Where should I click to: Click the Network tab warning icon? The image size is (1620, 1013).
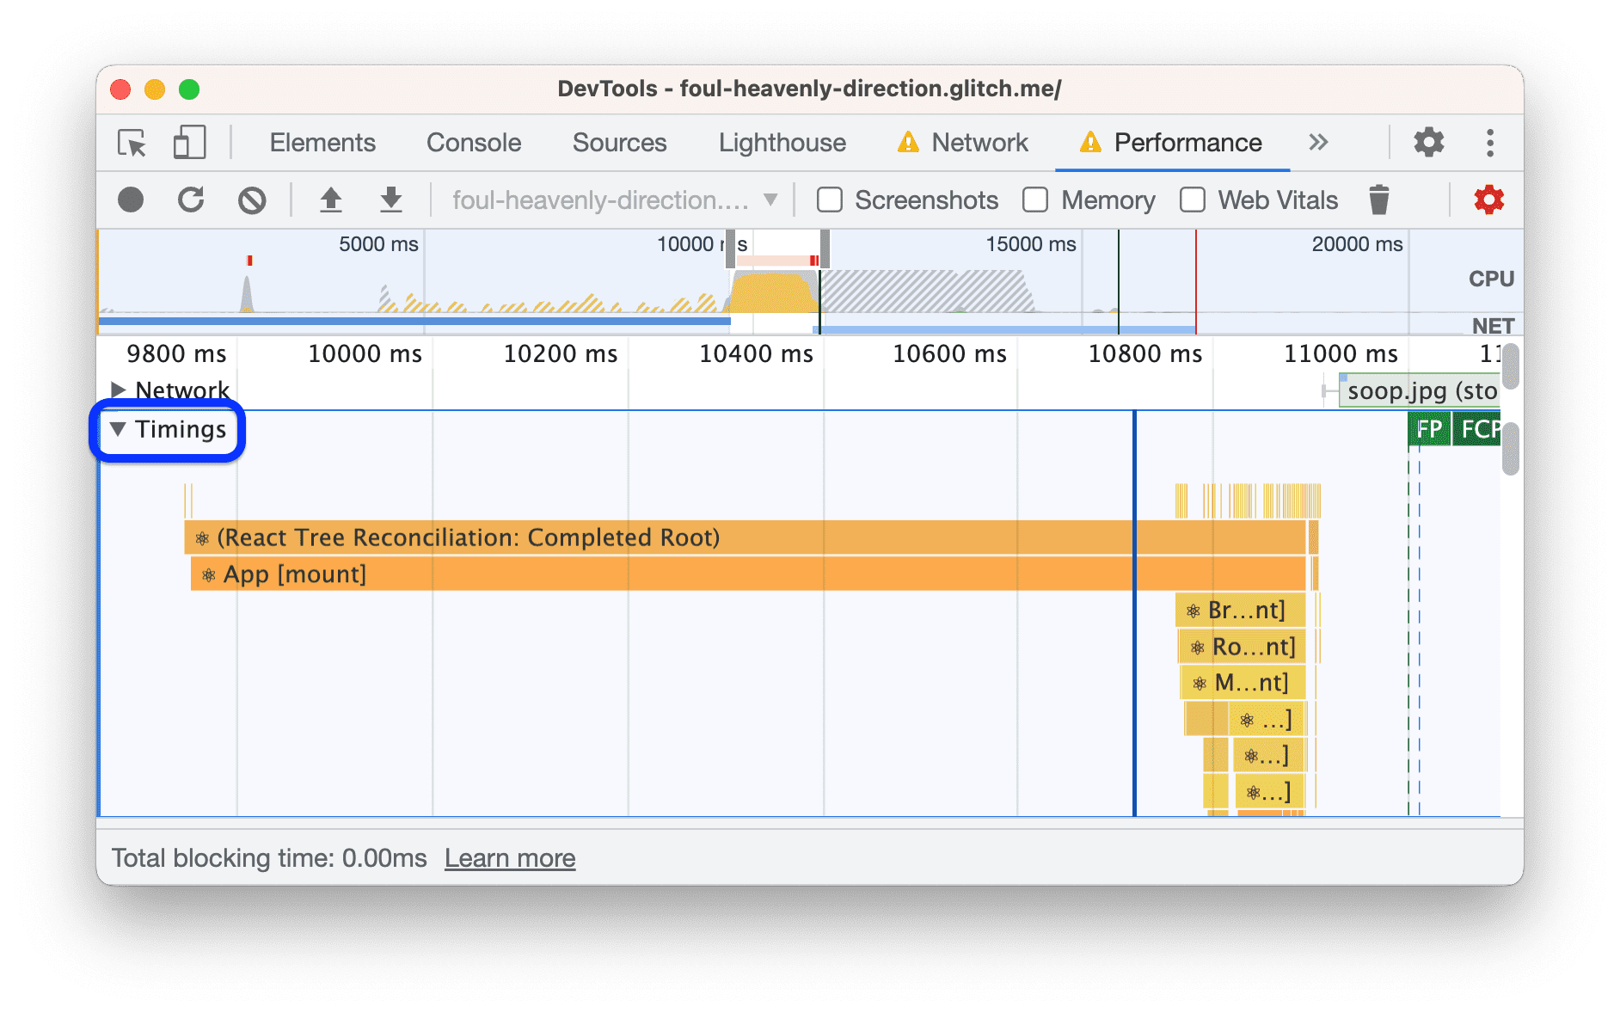point(908,143)
